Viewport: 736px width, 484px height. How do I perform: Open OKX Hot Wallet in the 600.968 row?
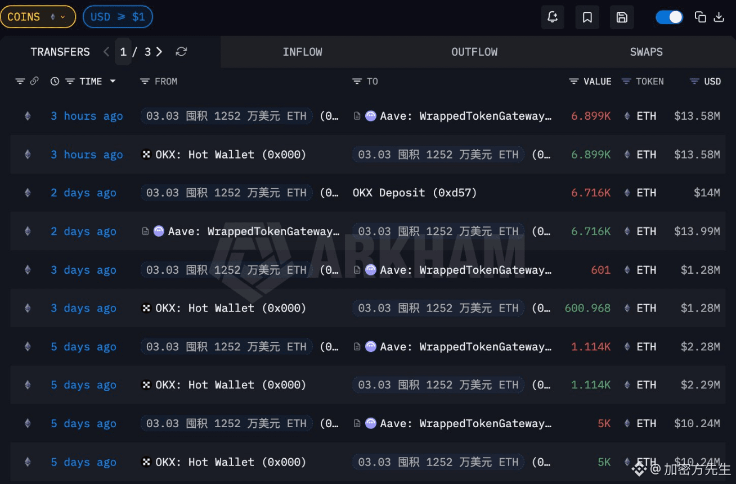point(231,308)
